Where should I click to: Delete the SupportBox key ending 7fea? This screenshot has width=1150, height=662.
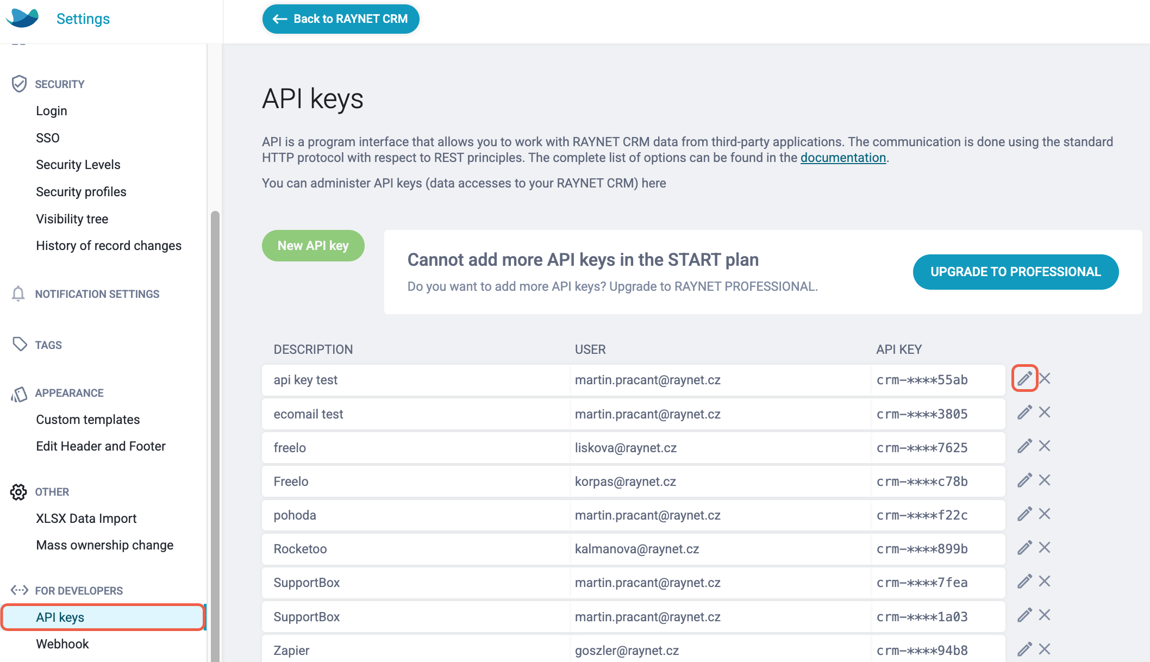click(x=1045, y=582)
